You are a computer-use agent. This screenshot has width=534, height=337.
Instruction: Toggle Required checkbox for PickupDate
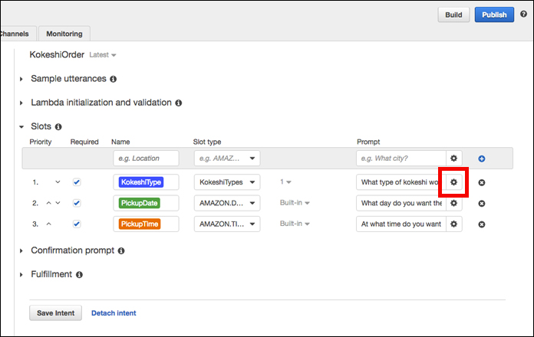pyautogui.click(x=76, y=203)
